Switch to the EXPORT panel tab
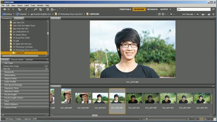 click(29, 60)
